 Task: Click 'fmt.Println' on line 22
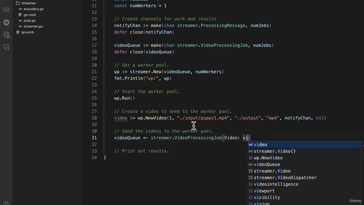click(x=129, y=79)
